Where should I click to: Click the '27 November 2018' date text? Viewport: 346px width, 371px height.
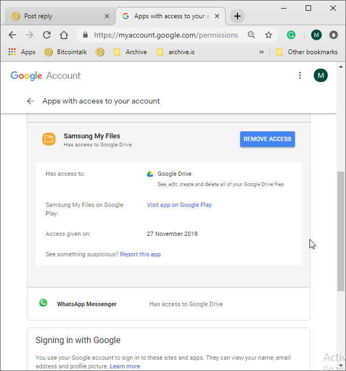pyautogui.click(x=172, y=234)
